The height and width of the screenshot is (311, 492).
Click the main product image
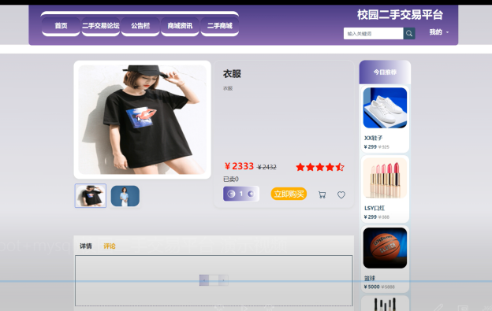[143, 120]
